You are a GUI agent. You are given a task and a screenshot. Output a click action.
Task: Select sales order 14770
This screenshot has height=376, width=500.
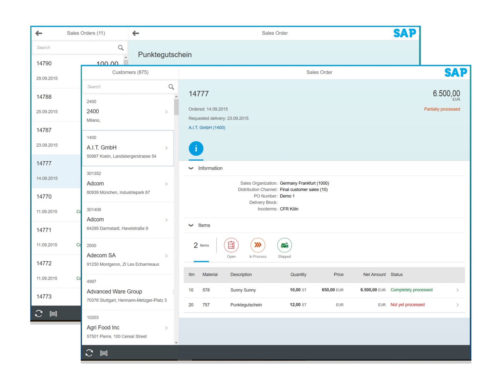pyautogui.click(x=56, y=204)
